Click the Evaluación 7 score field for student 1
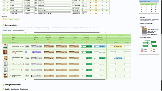 (96, 47)
